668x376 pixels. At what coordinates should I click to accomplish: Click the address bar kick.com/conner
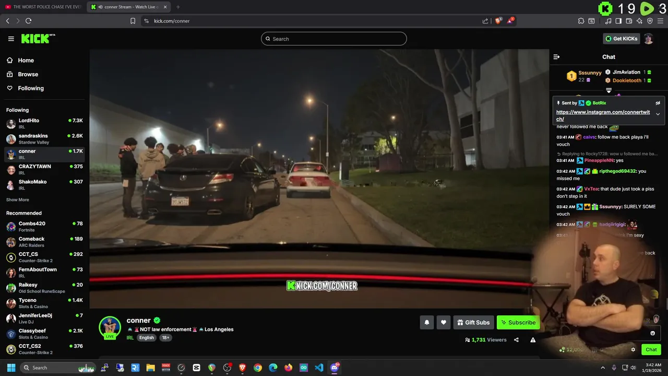coord(172,21)
